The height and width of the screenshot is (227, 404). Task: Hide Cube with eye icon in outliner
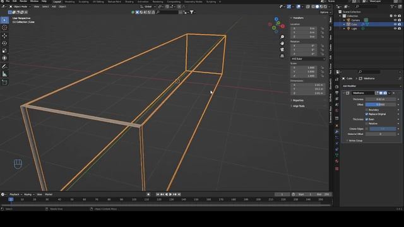395,24
